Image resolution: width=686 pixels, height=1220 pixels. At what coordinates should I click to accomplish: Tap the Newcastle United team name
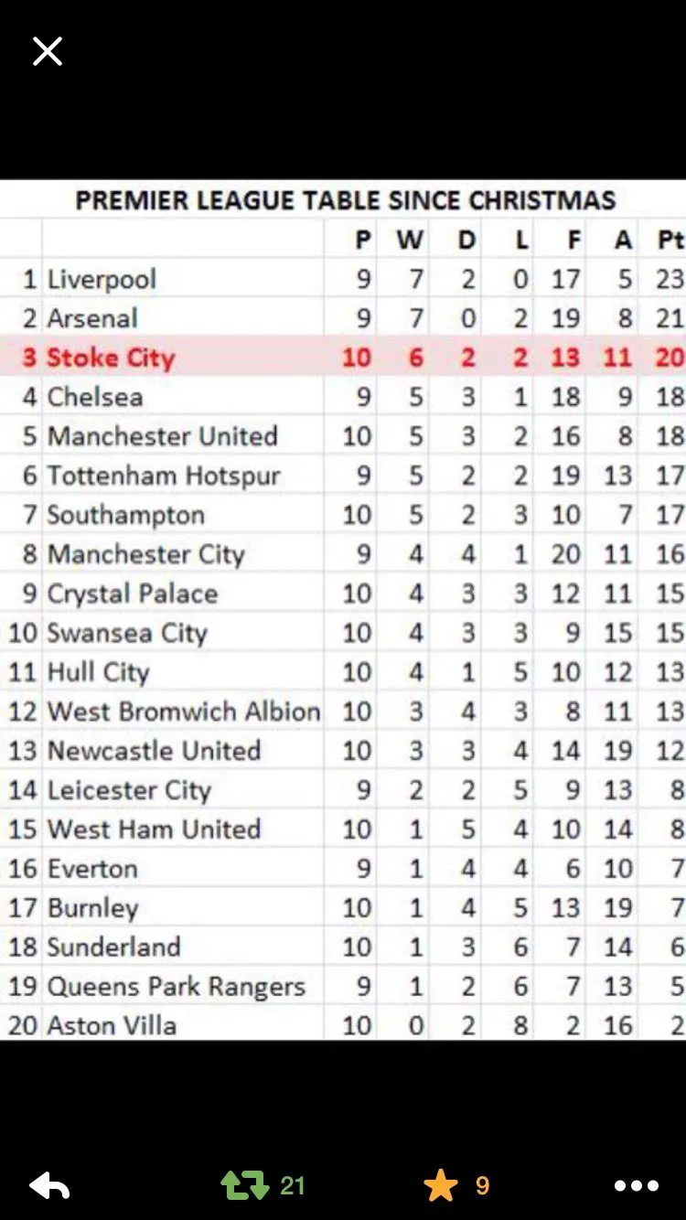155,751
